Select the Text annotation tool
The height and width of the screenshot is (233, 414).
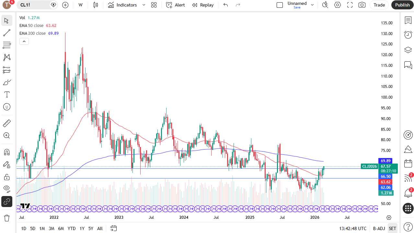(6, 94)
